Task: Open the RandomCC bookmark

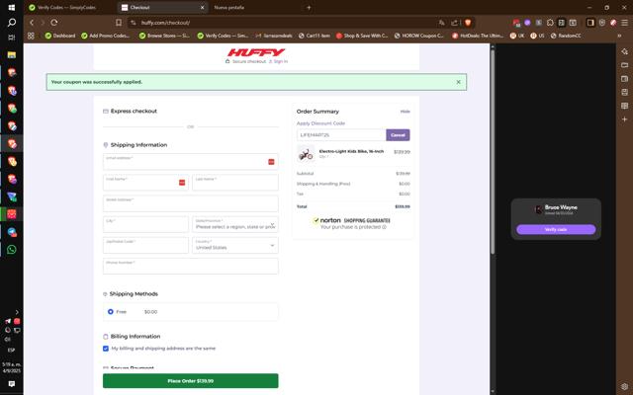Action: [x=566, y=36]
